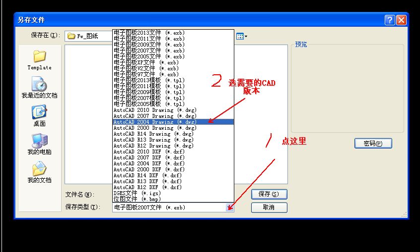Expand the save type dropdown arrow
The width and height of the screenshot is (420, 252).
click(229, 207)
